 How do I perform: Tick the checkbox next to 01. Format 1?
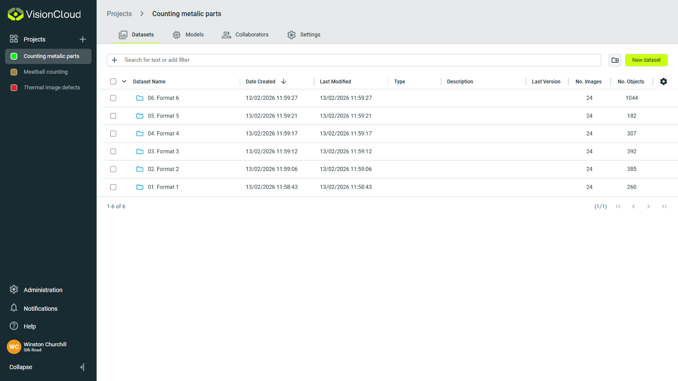(x=113, y=187)
